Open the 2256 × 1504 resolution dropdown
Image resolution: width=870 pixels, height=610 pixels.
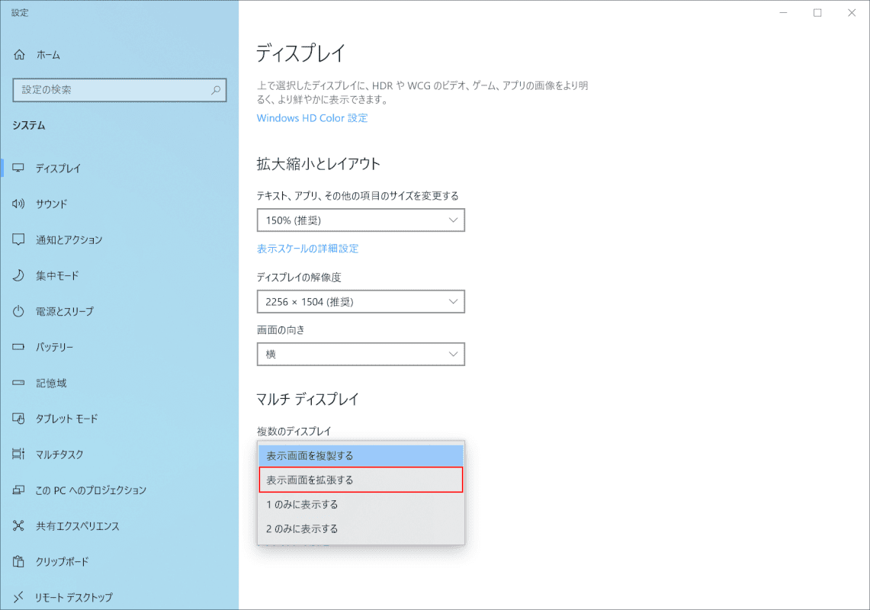tap(361, 302)
